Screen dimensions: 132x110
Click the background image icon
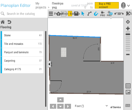128,92
